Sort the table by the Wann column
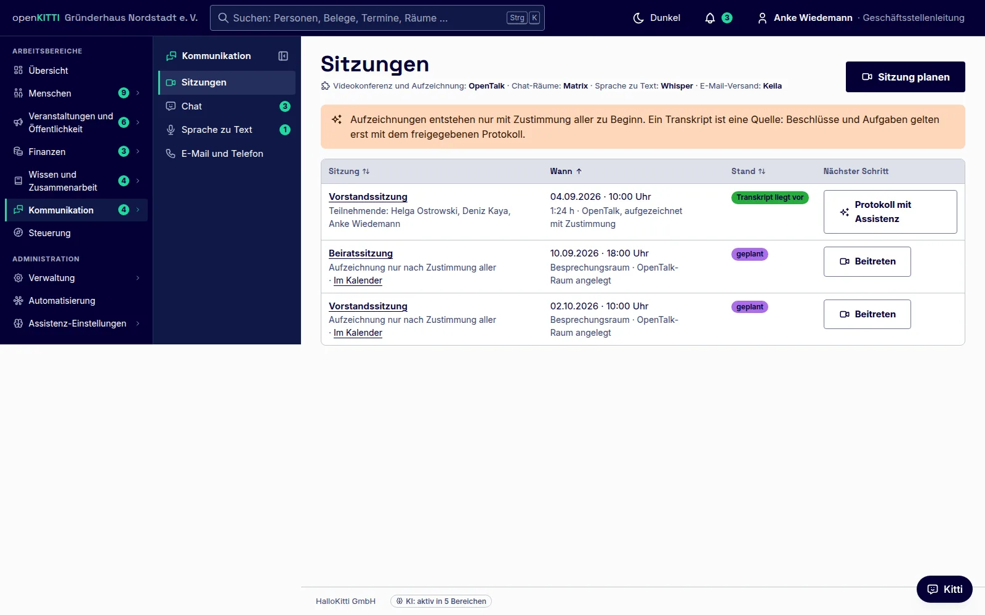The width and height of the screenshot is (985, 615). 566,171
